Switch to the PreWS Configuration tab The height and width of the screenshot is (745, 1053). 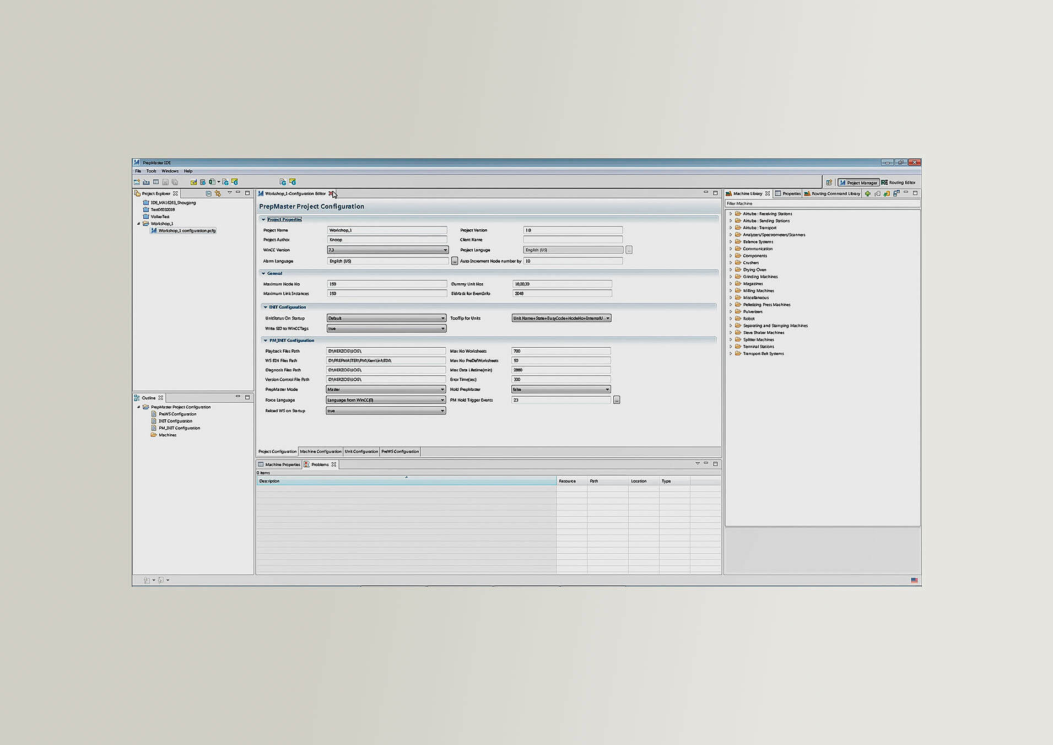(x=400, y=451)
